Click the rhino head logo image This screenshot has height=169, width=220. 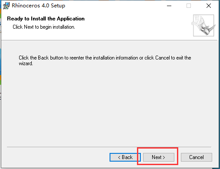pos(203,25)
